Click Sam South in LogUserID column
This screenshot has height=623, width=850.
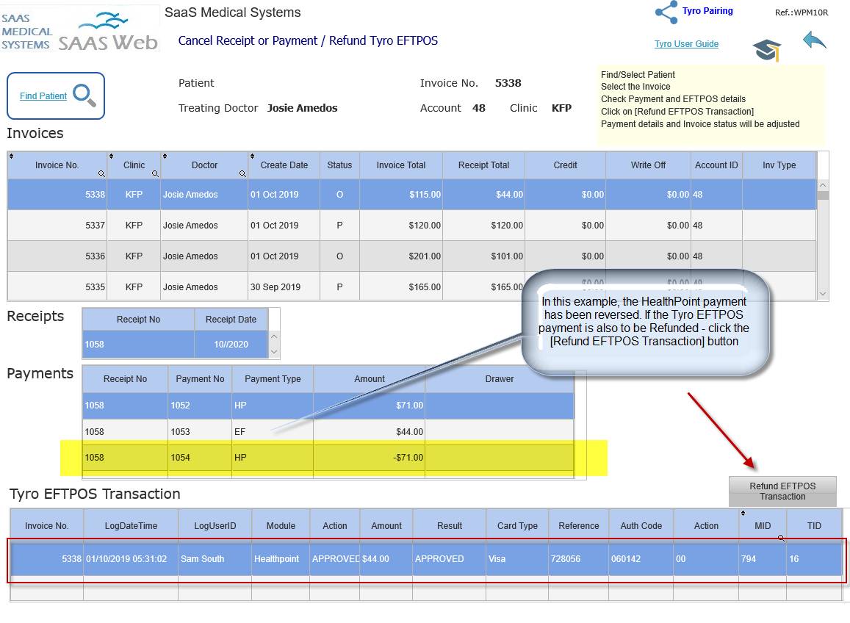[215, 559]
